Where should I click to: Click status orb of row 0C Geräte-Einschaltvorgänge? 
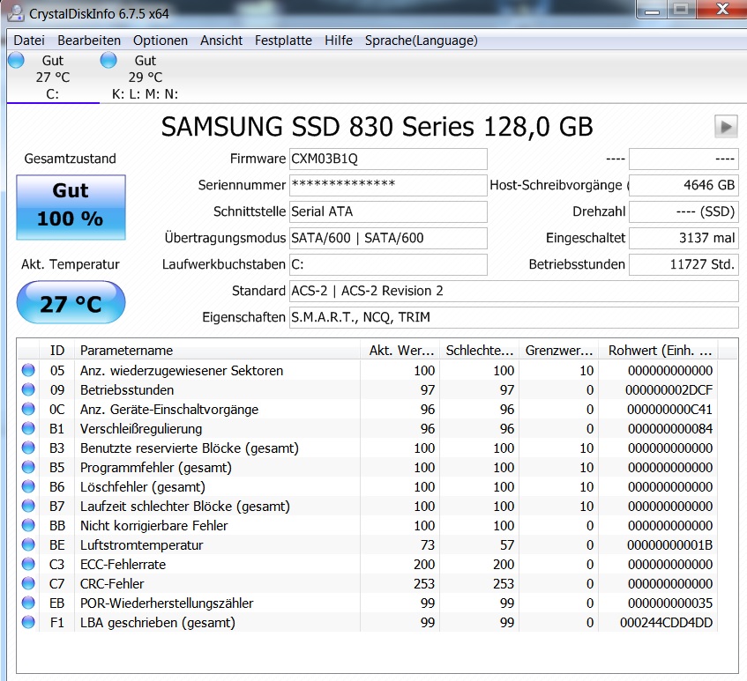pyautogui.click(x=28, y=409)
